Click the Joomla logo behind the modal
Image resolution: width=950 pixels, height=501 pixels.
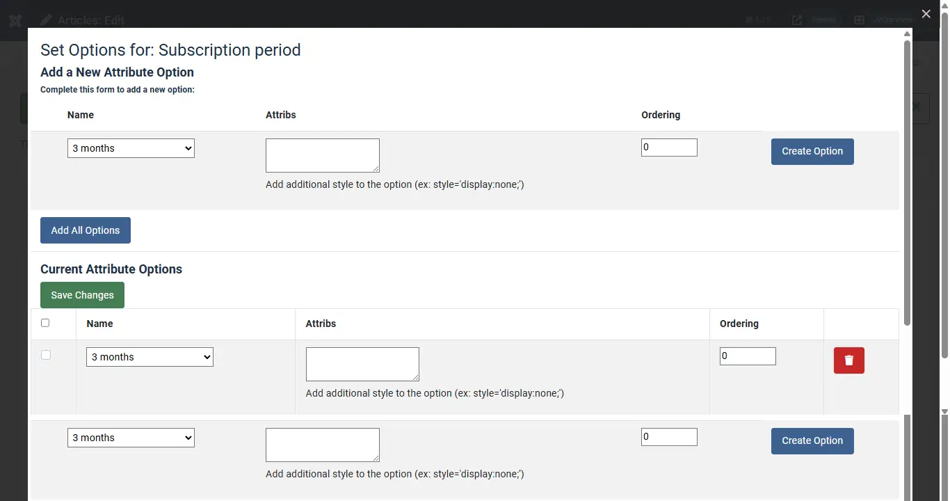[15, 20]
